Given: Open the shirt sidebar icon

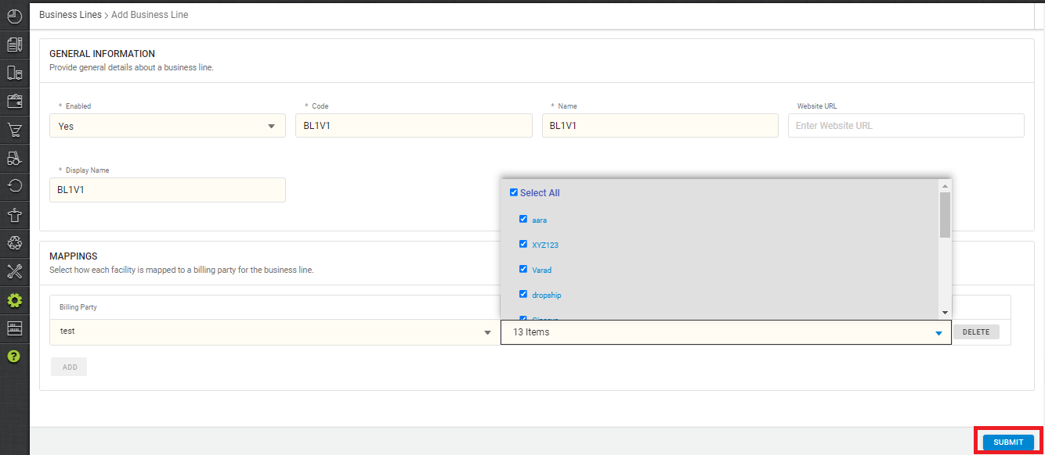Looking at the screenshot, I should (14, 215).
